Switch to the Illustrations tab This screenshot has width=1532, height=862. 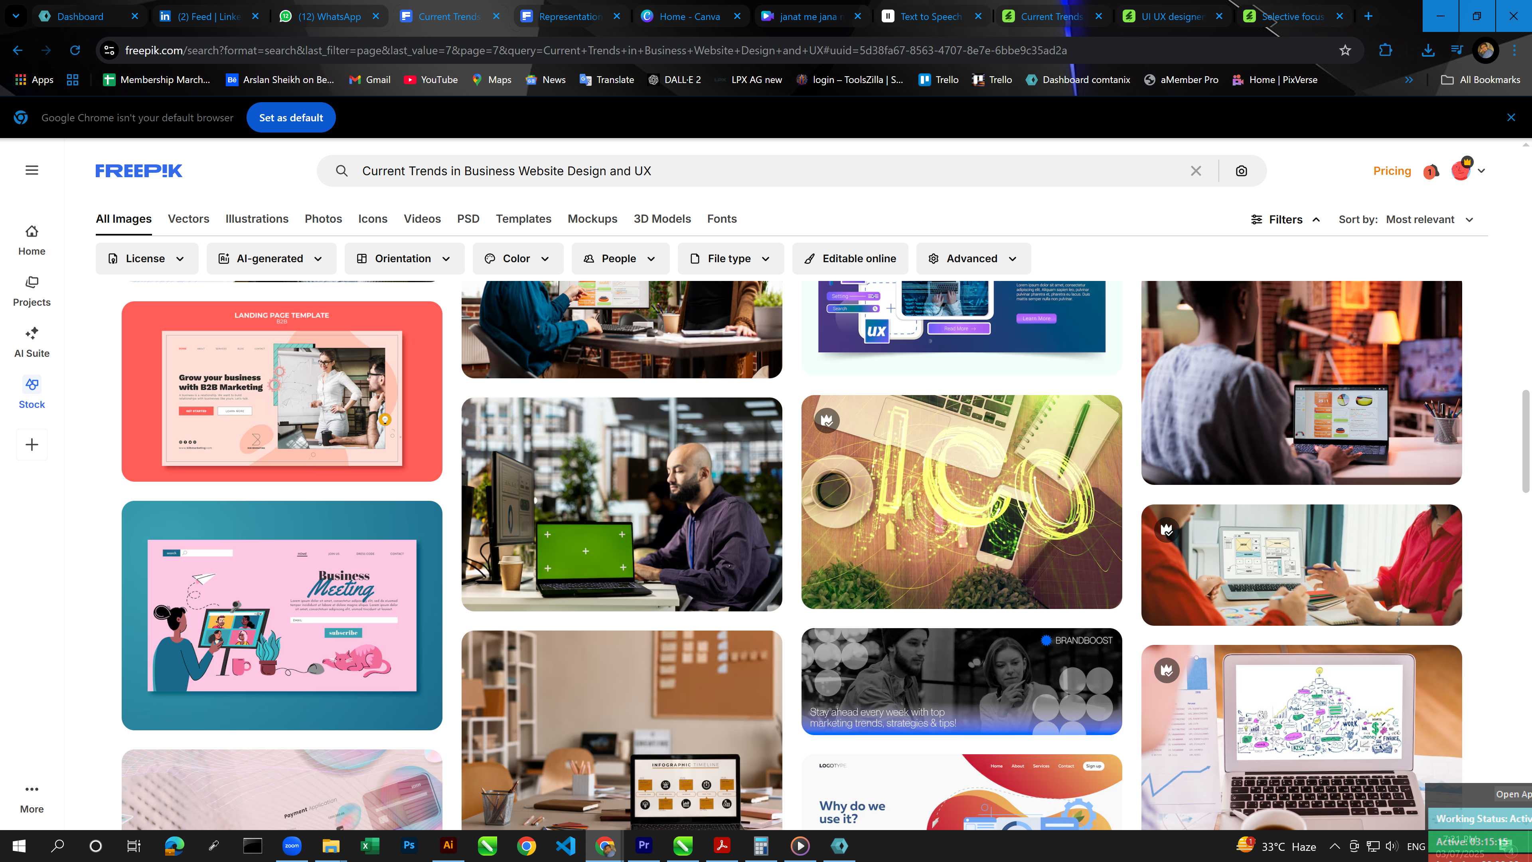tap(257, 218)
